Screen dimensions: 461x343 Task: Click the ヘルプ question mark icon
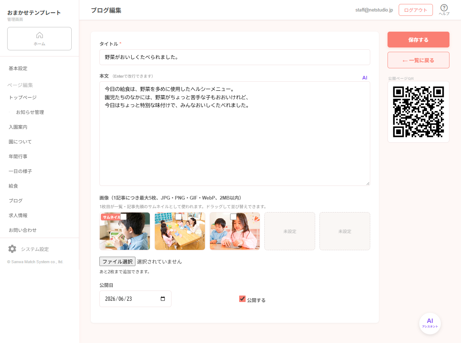pos(444,10)
